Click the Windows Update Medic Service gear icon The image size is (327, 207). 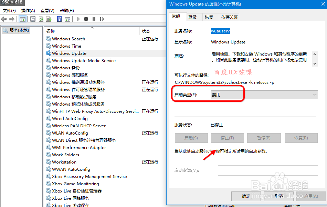pyautogui.click(x=49, y=60)
